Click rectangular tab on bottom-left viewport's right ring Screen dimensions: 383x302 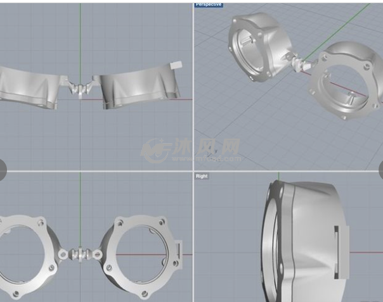[x=181, y=249]
